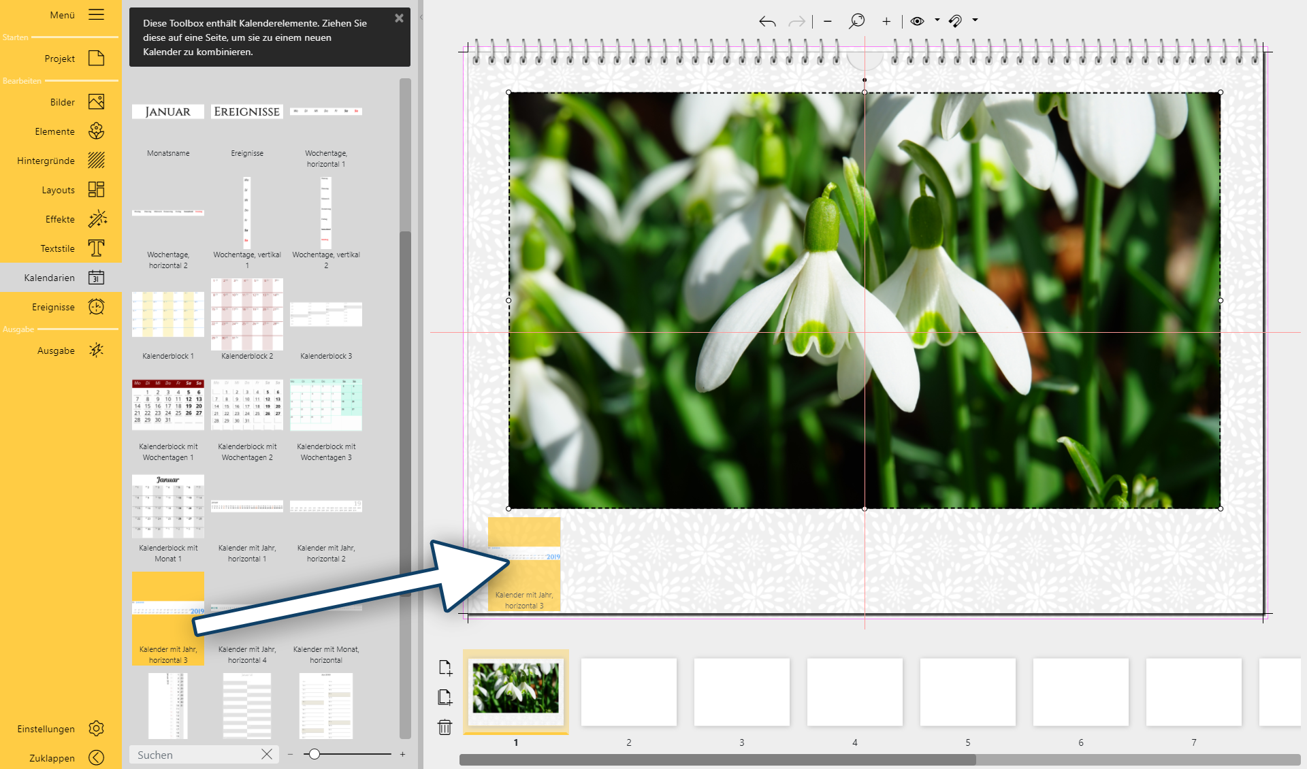Click the zoom-fit magnifier icon

(856, 21)
